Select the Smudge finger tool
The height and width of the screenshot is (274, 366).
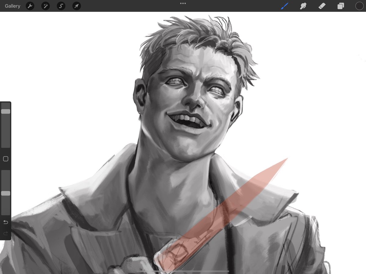point(303,6)
